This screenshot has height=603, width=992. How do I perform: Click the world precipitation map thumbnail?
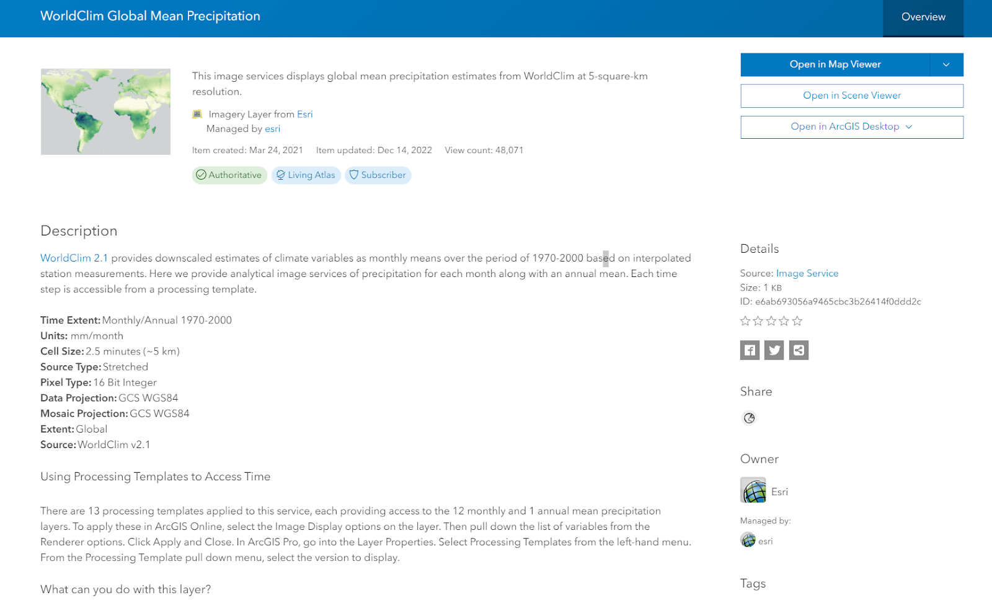(x=105, y=112)
